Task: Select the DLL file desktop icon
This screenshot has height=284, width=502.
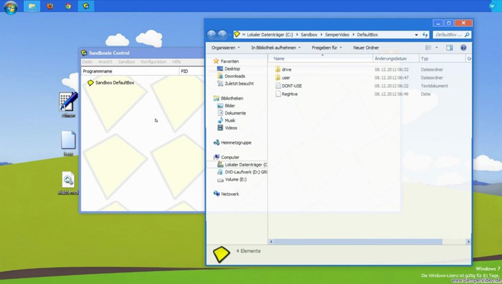Action: point(68,183)
